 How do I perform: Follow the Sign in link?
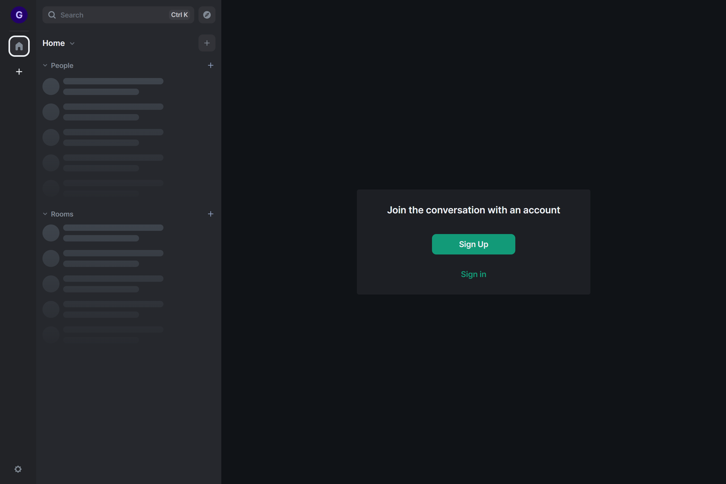tap(473, 274)
